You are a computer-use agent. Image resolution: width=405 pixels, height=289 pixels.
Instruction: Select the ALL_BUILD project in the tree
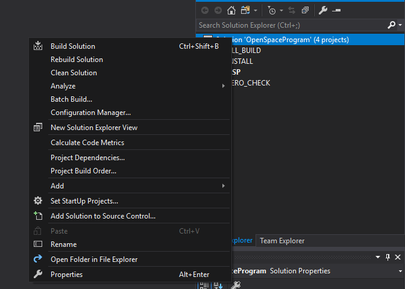246,51
